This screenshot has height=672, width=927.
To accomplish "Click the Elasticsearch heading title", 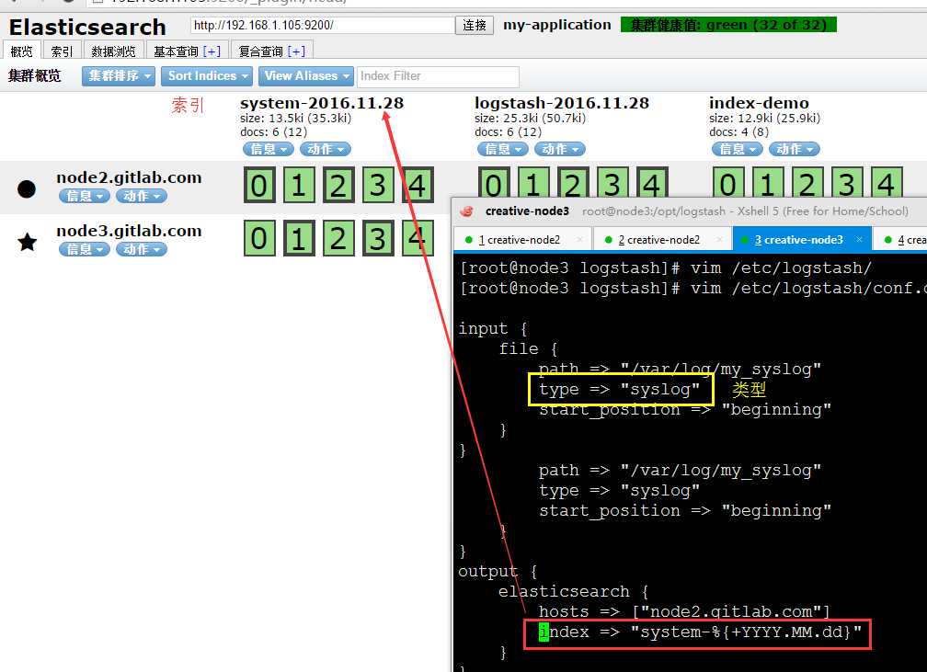I will [x=87, y=28].
